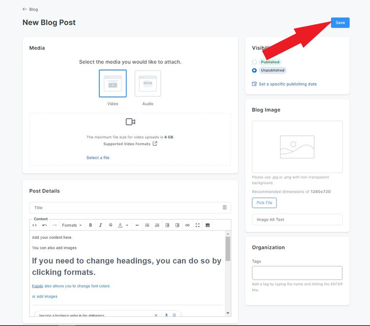This screenshot has width=370, height=326.
Task: Click Pick File for blog image
Action: 264,203
